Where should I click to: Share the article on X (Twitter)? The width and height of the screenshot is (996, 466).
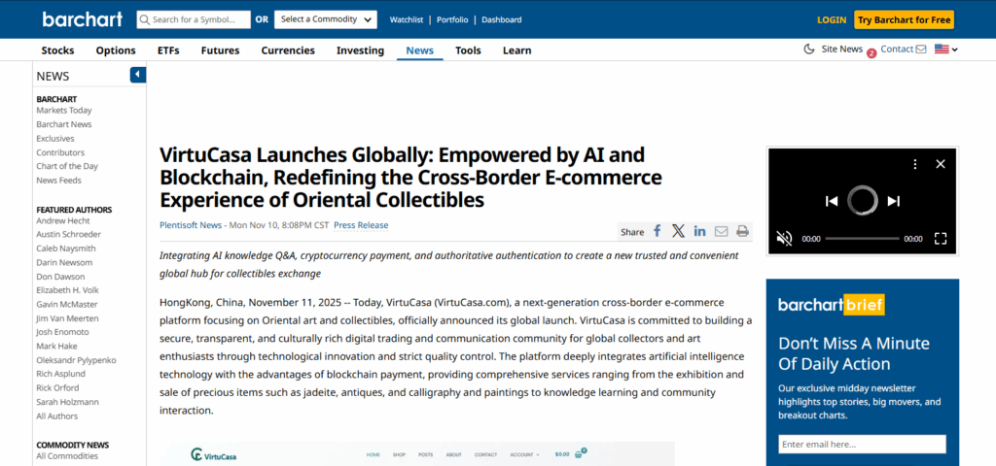[678, 231]
